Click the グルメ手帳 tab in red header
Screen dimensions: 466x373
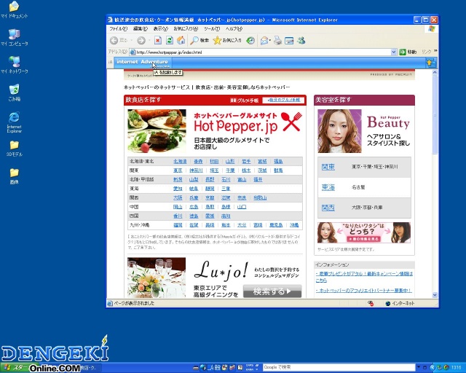[x=245, y=101]
